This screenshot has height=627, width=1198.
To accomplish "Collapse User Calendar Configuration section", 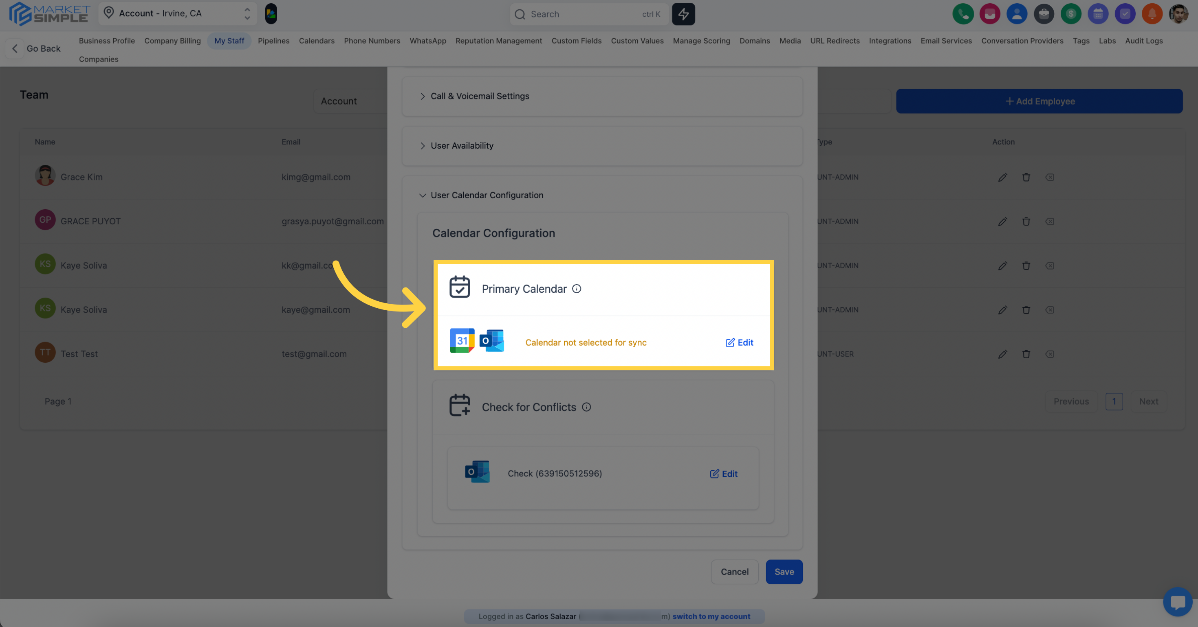I will coord(487,195).
